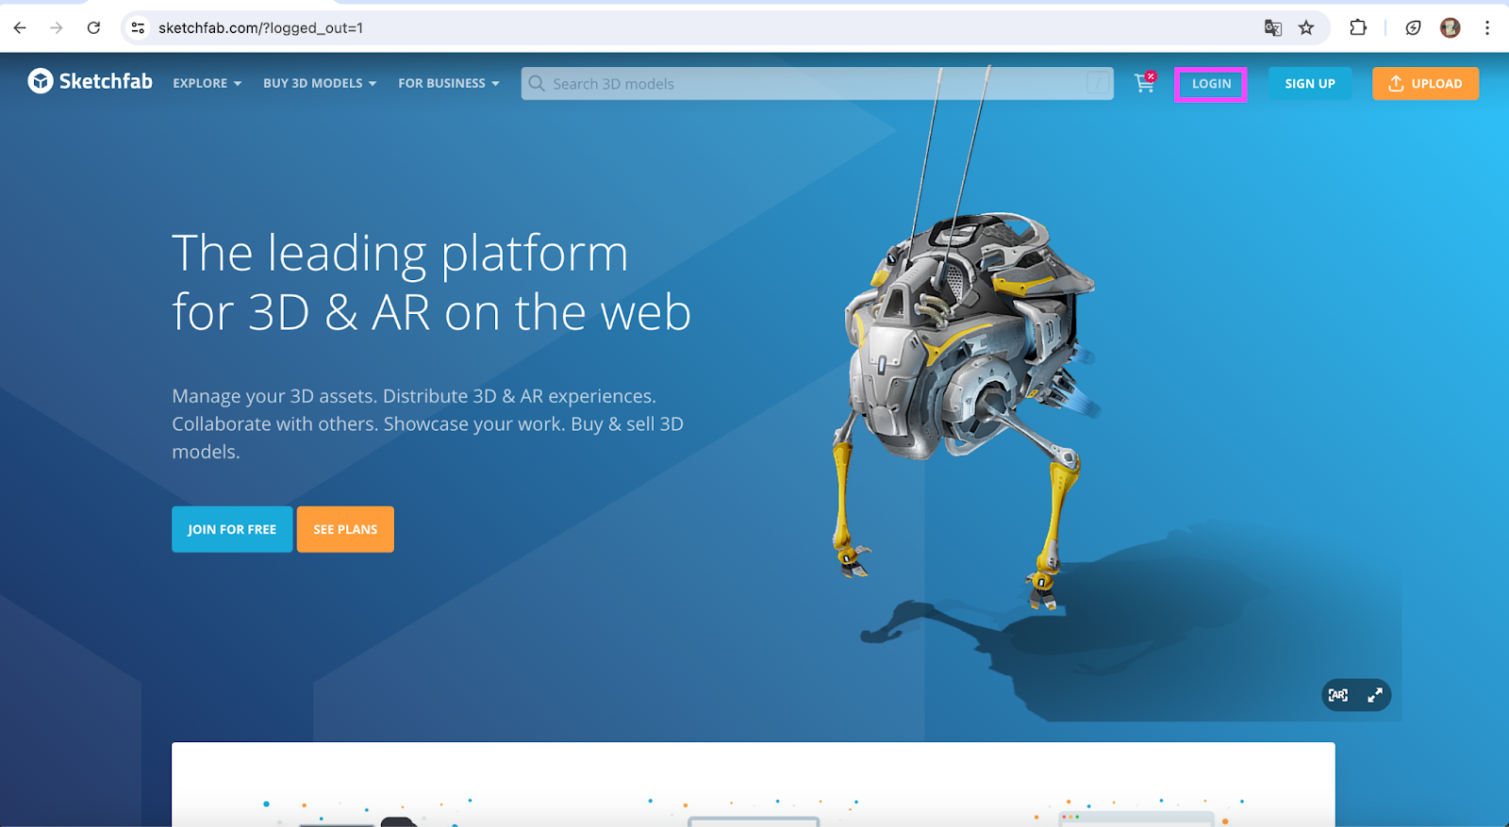
Task: Expand the Explore dropdown menu
Action: click(x=207, y=84)
